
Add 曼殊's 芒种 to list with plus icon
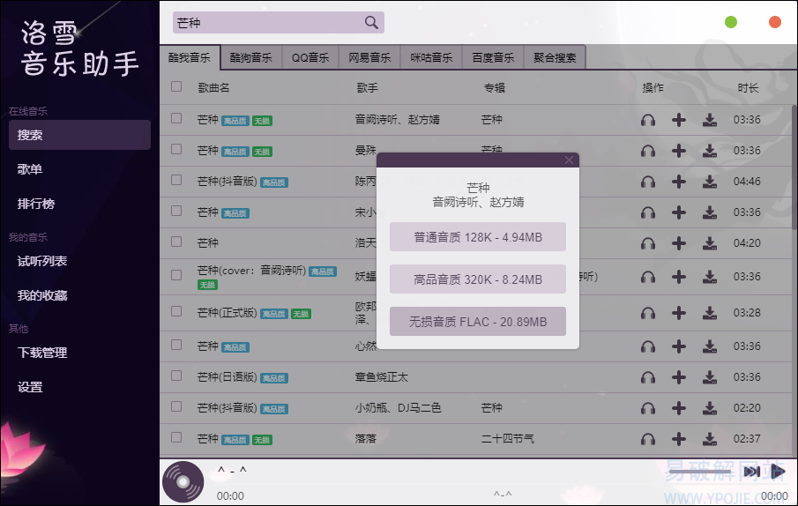678,151
